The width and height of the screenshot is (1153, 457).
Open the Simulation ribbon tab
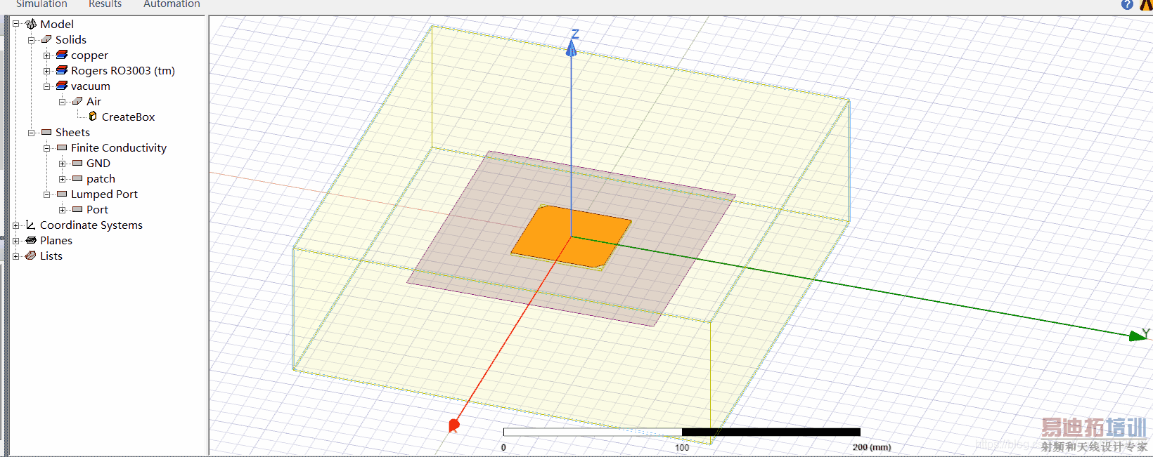pos(41,4)
